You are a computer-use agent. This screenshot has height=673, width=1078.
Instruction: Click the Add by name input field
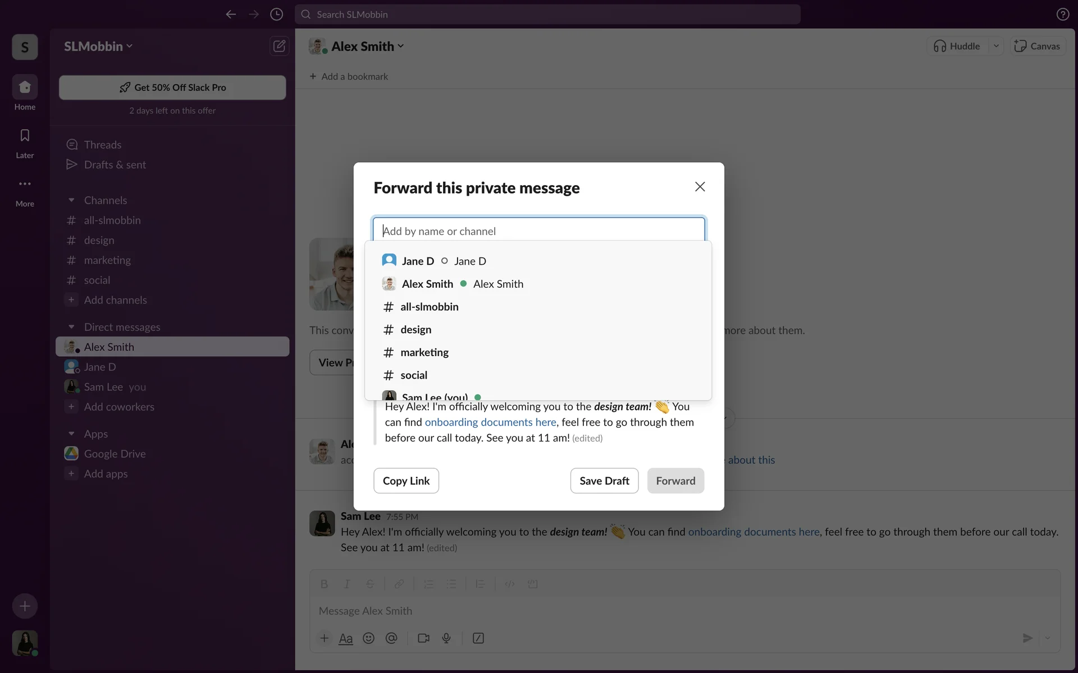click(538, 231)
